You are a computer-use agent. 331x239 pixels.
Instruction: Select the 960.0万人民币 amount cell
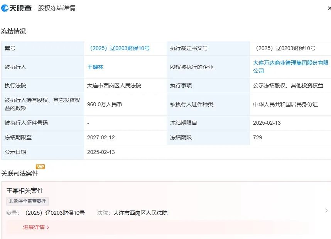105,104
